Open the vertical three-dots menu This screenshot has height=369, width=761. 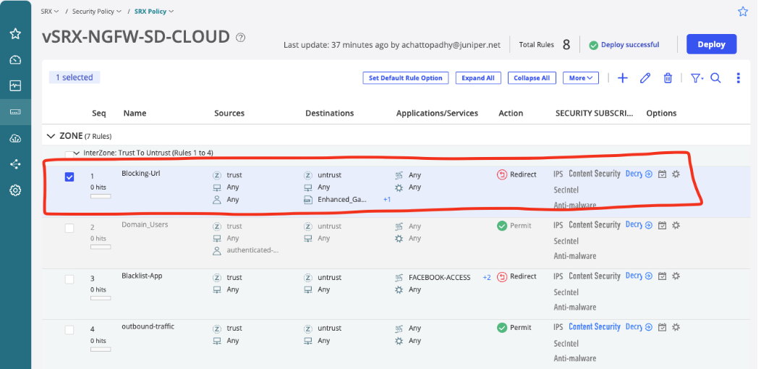[x=738, y=78]
